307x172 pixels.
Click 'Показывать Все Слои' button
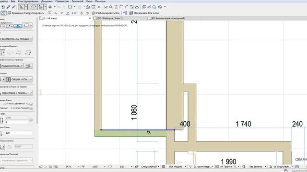click(x=144, y=13)
